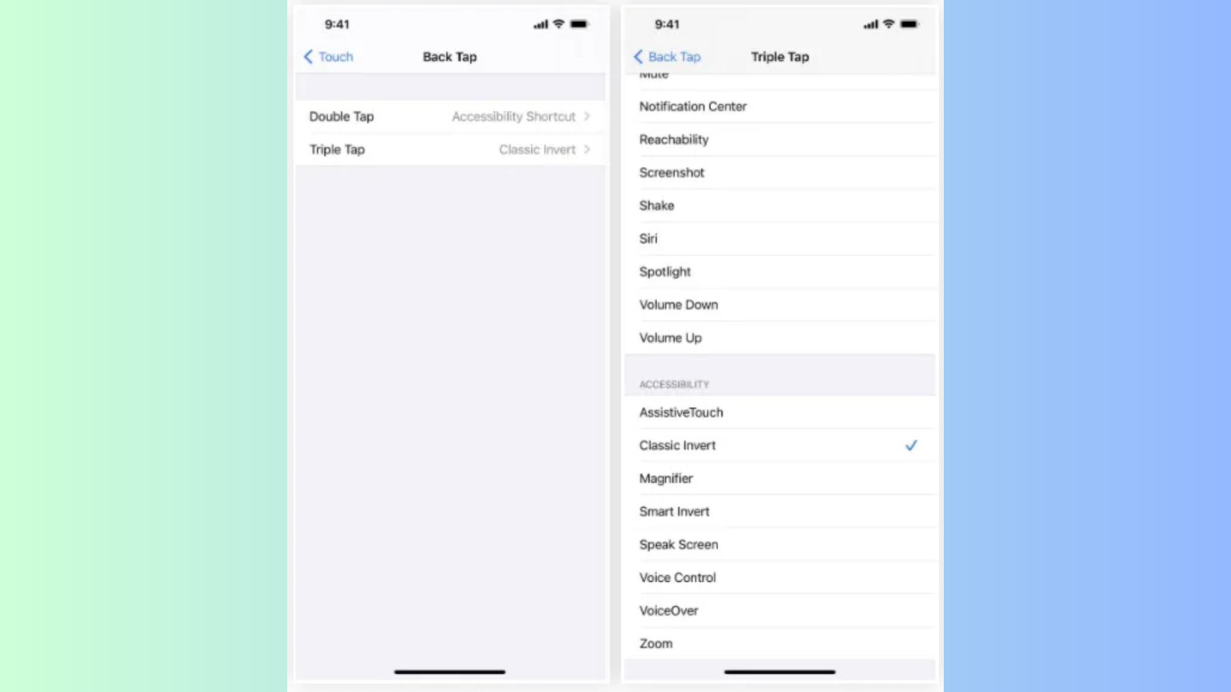Select Smart Invert accessibility option

780,511
